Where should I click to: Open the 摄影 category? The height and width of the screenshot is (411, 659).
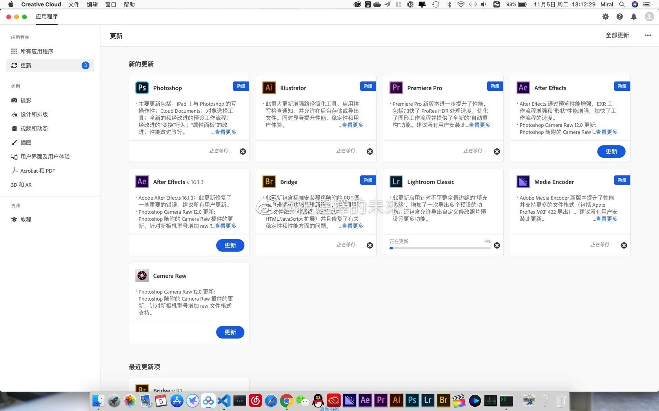point(50,100)
